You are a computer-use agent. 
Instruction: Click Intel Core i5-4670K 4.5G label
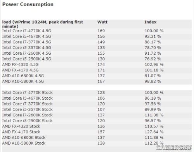[27, 36]
